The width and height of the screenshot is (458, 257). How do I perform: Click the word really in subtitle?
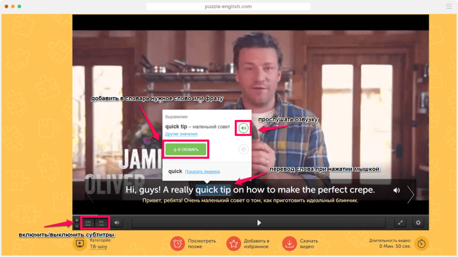[x=182, y=190]
